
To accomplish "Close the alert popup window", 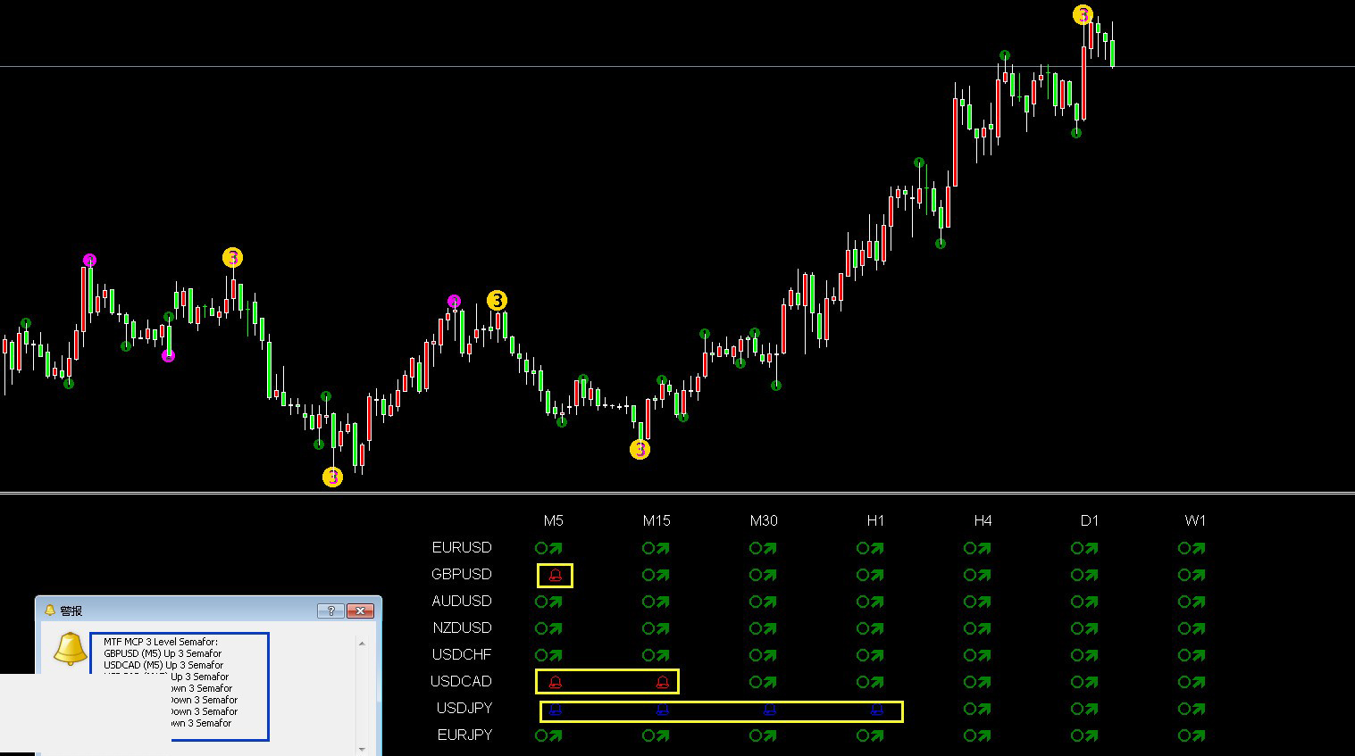I will (360, 611).
